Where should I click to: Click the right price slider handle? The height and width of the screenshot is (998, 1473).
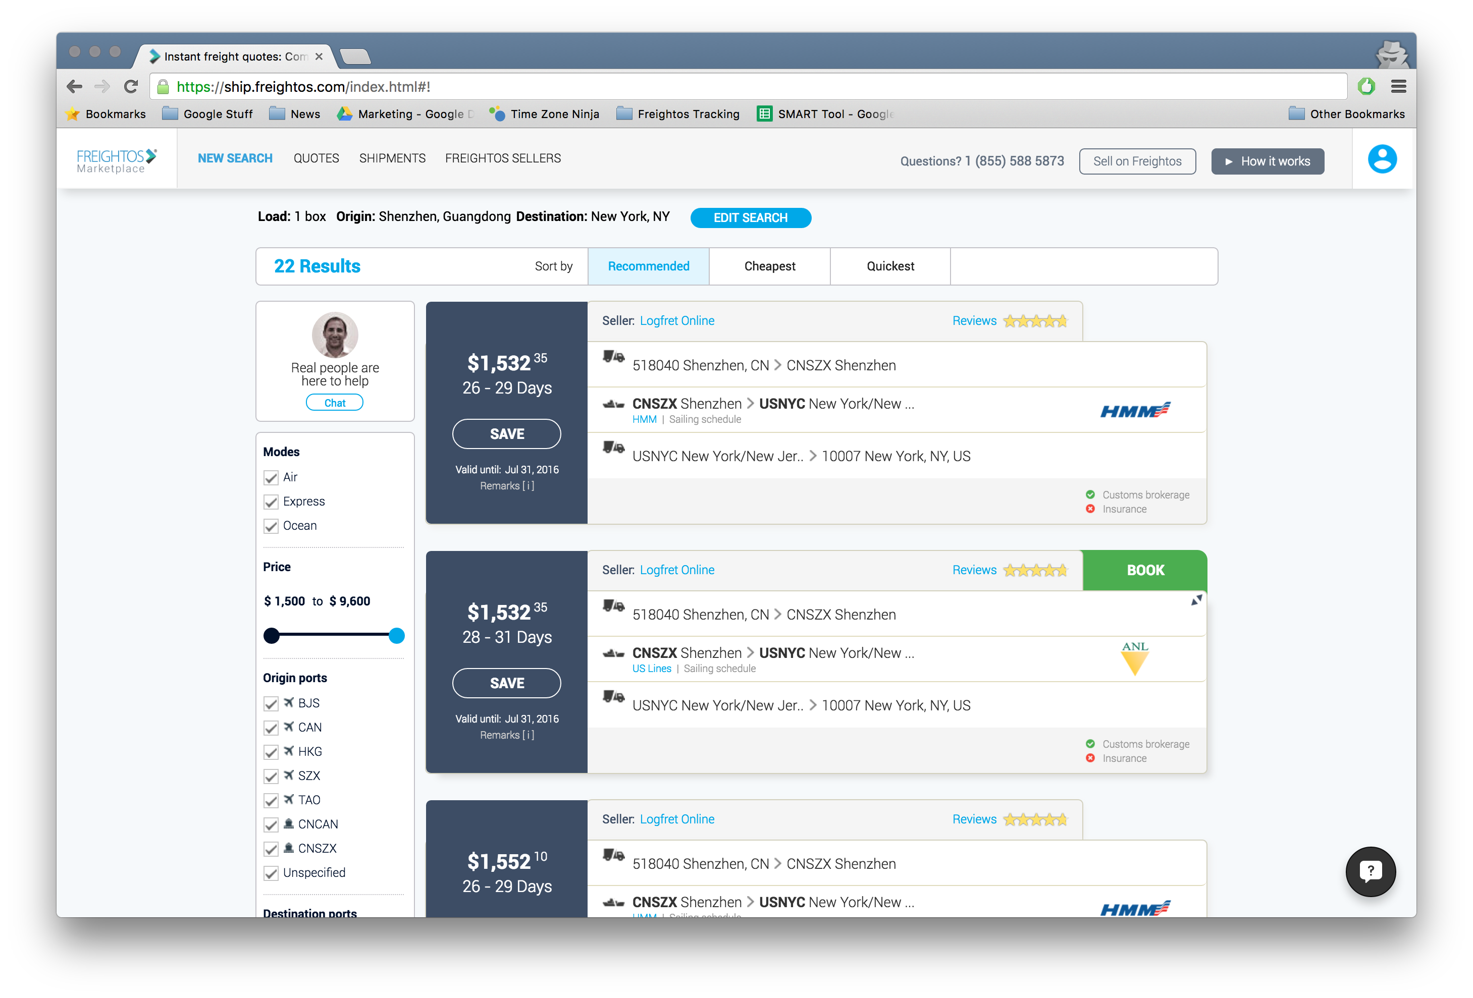tap(397, 636)
